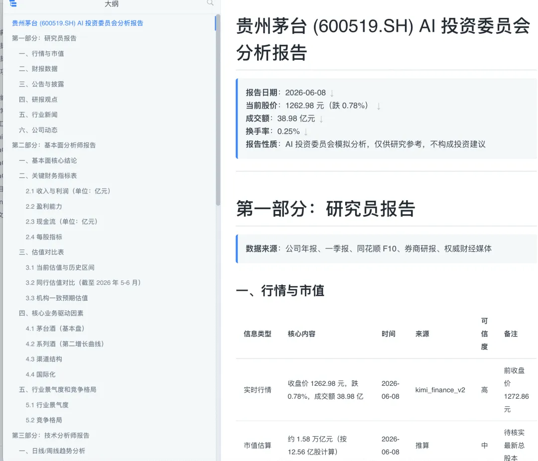Go to 第二部分：基本面分析师报告 outline entry
538x461 pixels.
tap(54, 145)
